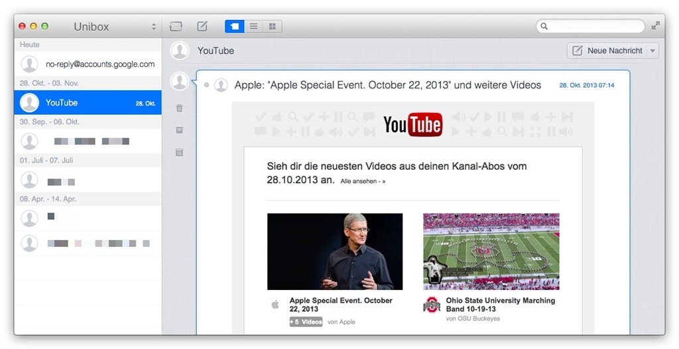Switch to list view mode
The image size is (679, 349).
[x=253, y=27]
